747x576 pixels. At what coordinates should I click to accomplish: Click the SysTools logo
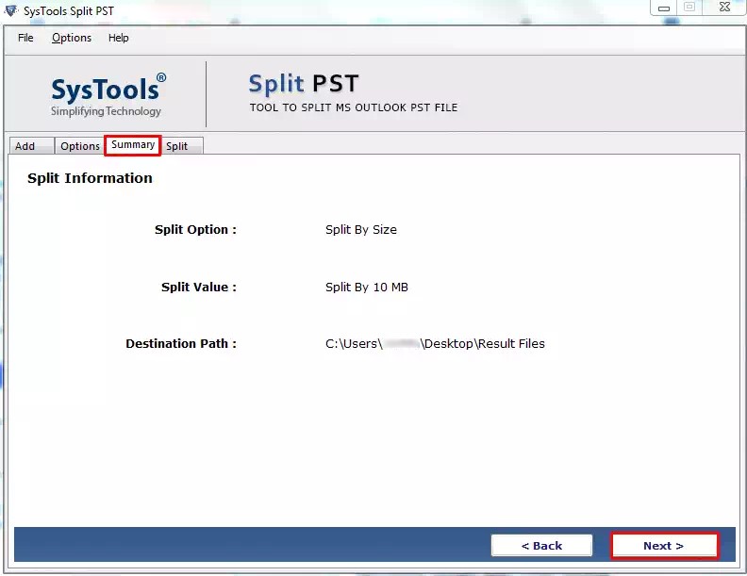pos(108,94)
